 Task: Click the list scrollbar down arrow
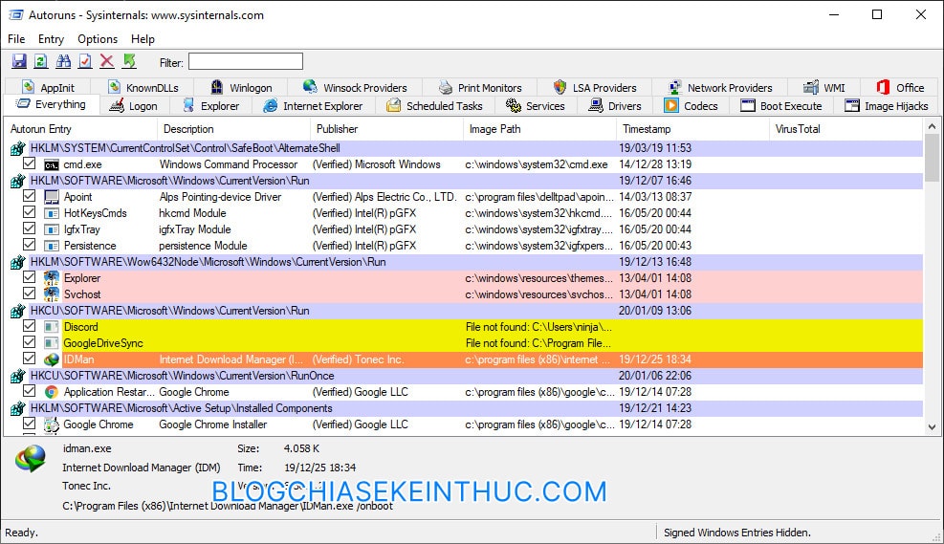pyautogui.click(x=932, y=427)
